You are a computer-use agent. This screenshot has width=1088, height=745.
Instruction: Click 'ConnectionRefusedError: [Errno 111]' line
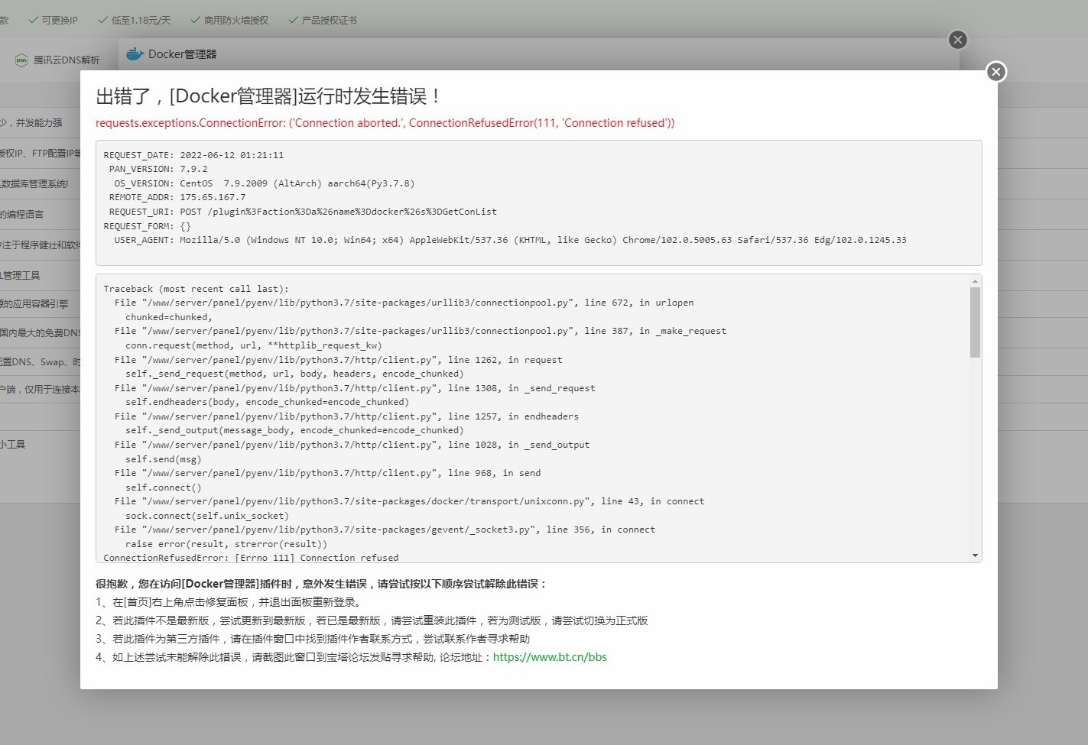coord(251,558)
